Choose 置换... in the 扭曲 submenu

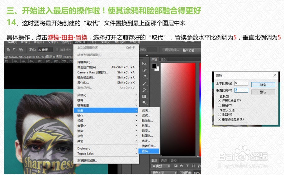click(x=149, y=151)
